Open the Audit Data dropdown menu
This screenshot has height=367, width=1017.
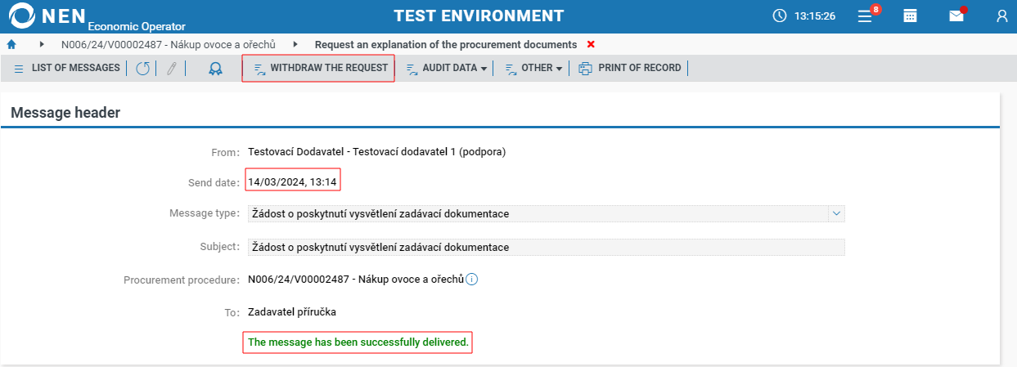tap(448, 69)
